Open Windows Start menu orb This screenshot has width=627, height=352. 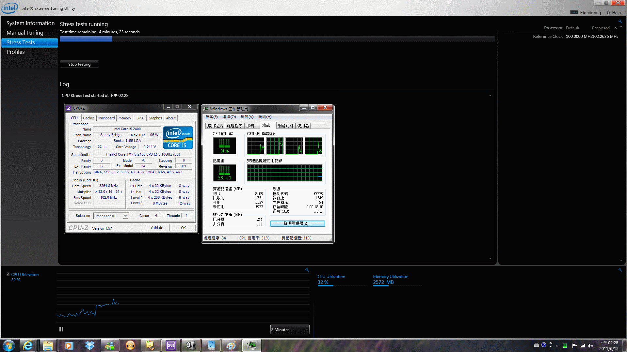[x=9, y=345]
